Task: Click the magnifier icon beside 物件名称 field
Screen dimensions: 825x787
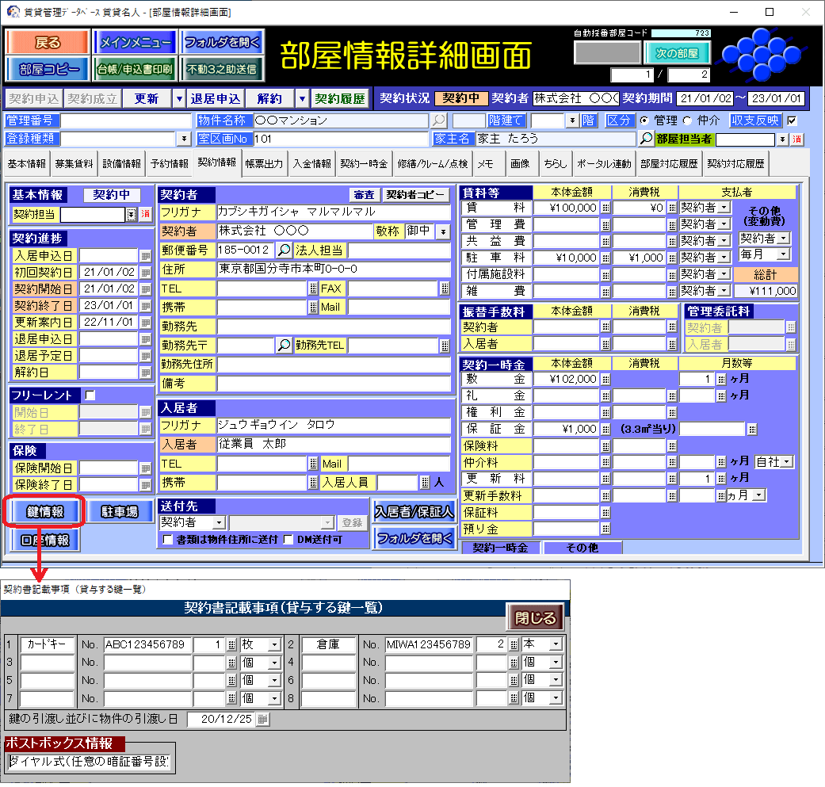Action: click(438, 120)
